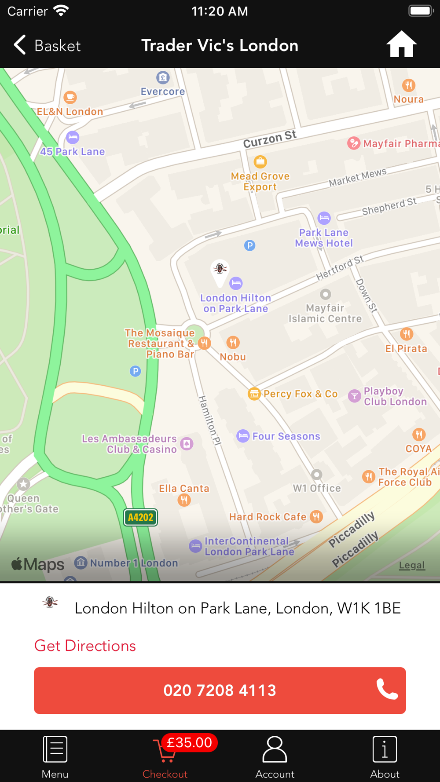Tap the Park Lane Mews Hotel icon
The height and width of the screenshot is (782, 440).
point(324,218)
